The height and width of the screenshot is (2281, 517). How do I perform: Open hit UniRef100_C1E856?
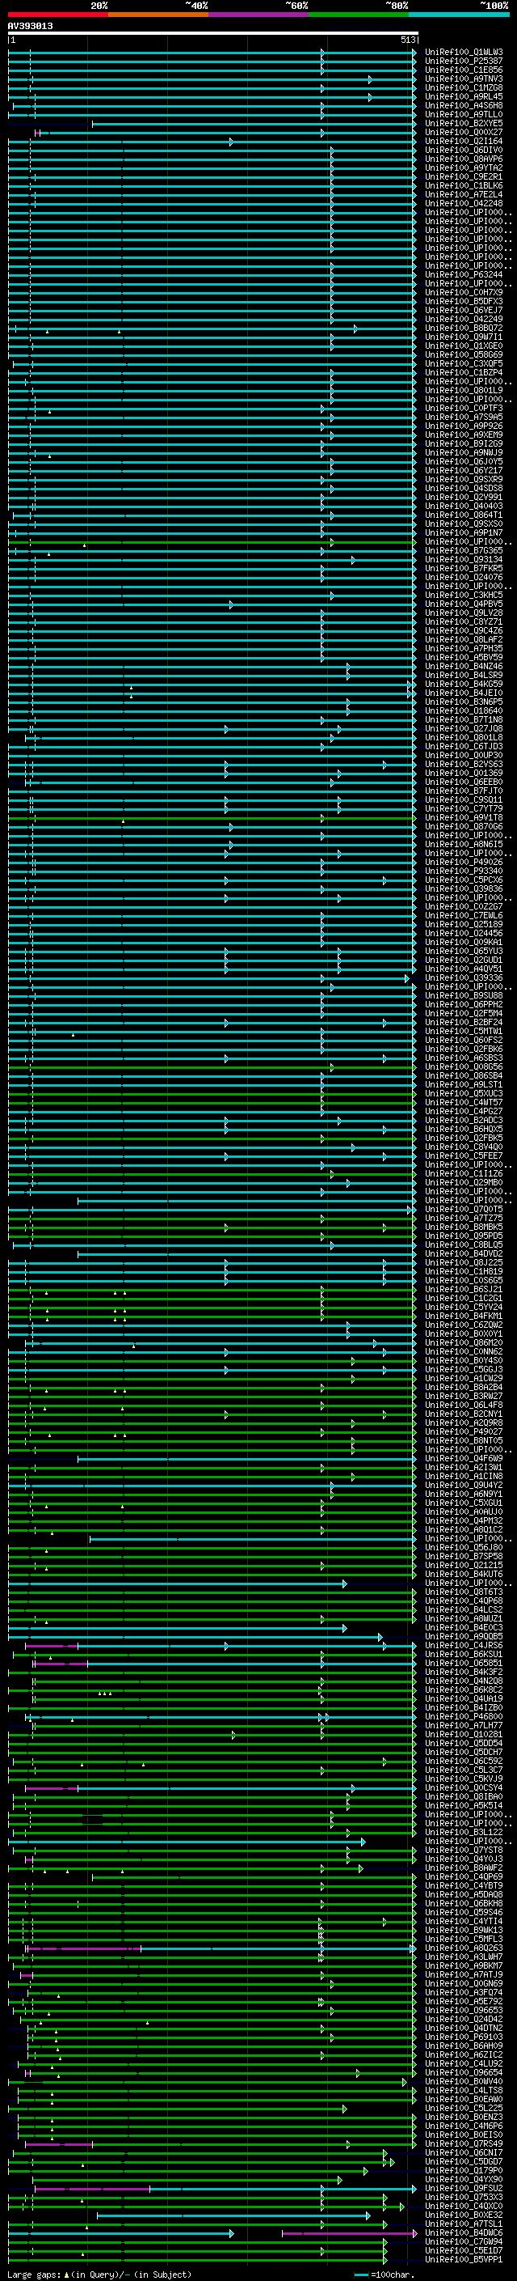[x=464, y=70]
